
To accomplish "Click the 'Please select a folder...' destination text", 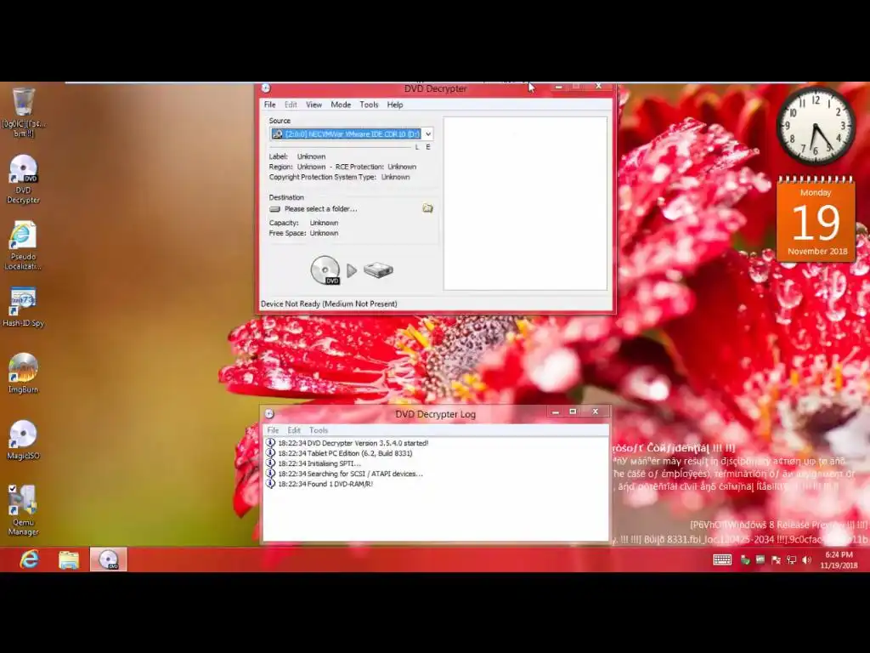I will tap(320, 209).
